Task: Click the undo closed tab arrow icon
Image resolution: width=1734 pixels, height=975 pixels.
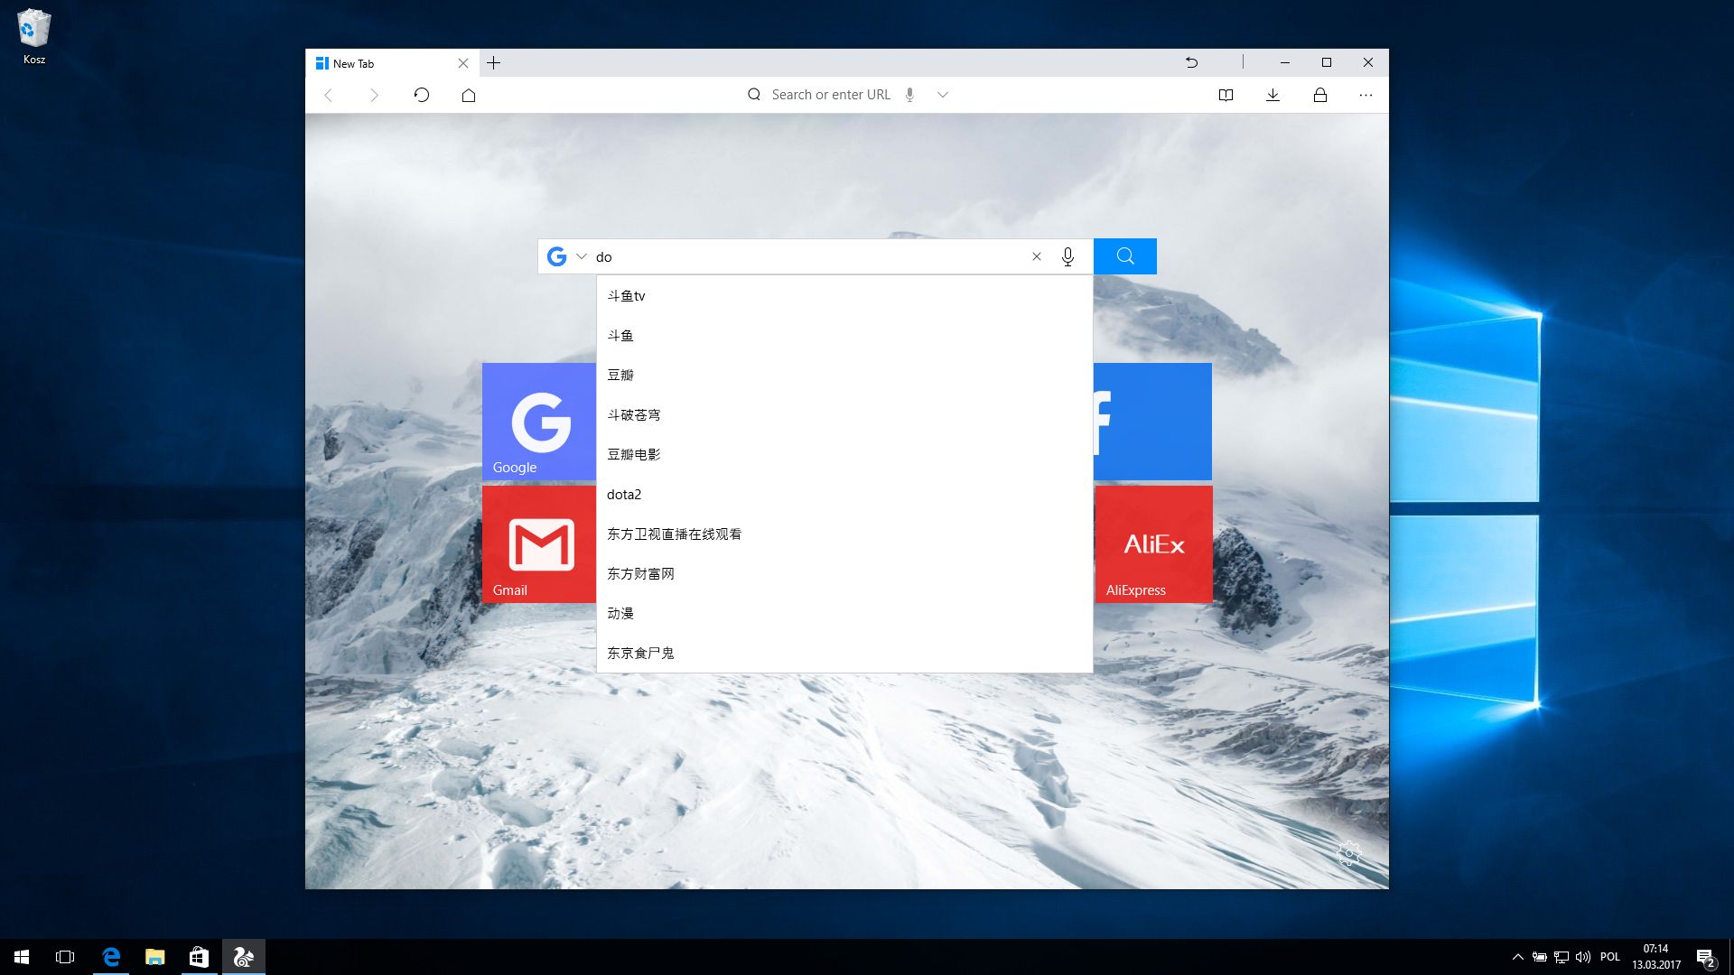Action: 1191,62
